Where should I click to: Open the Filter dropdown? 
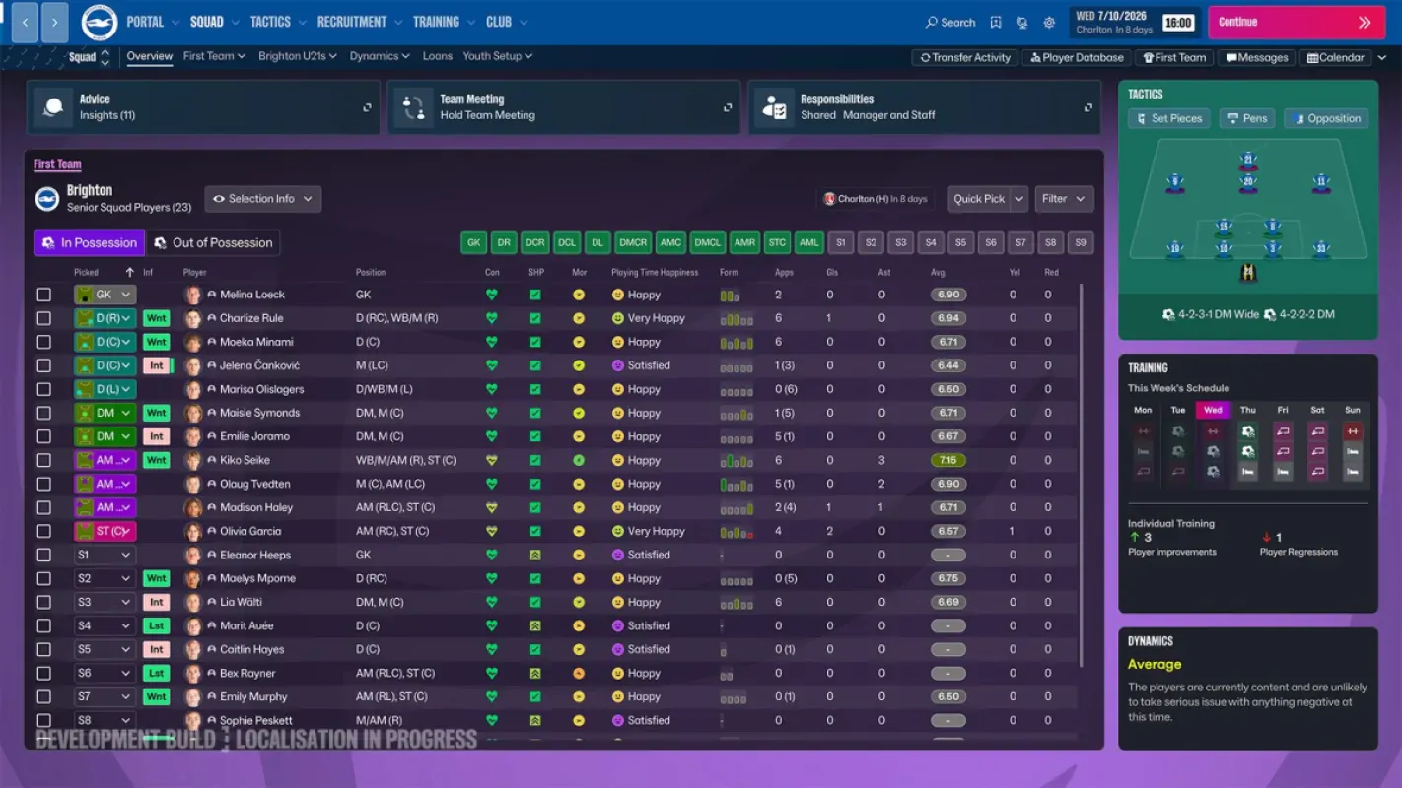click(x=1064, y=199)
